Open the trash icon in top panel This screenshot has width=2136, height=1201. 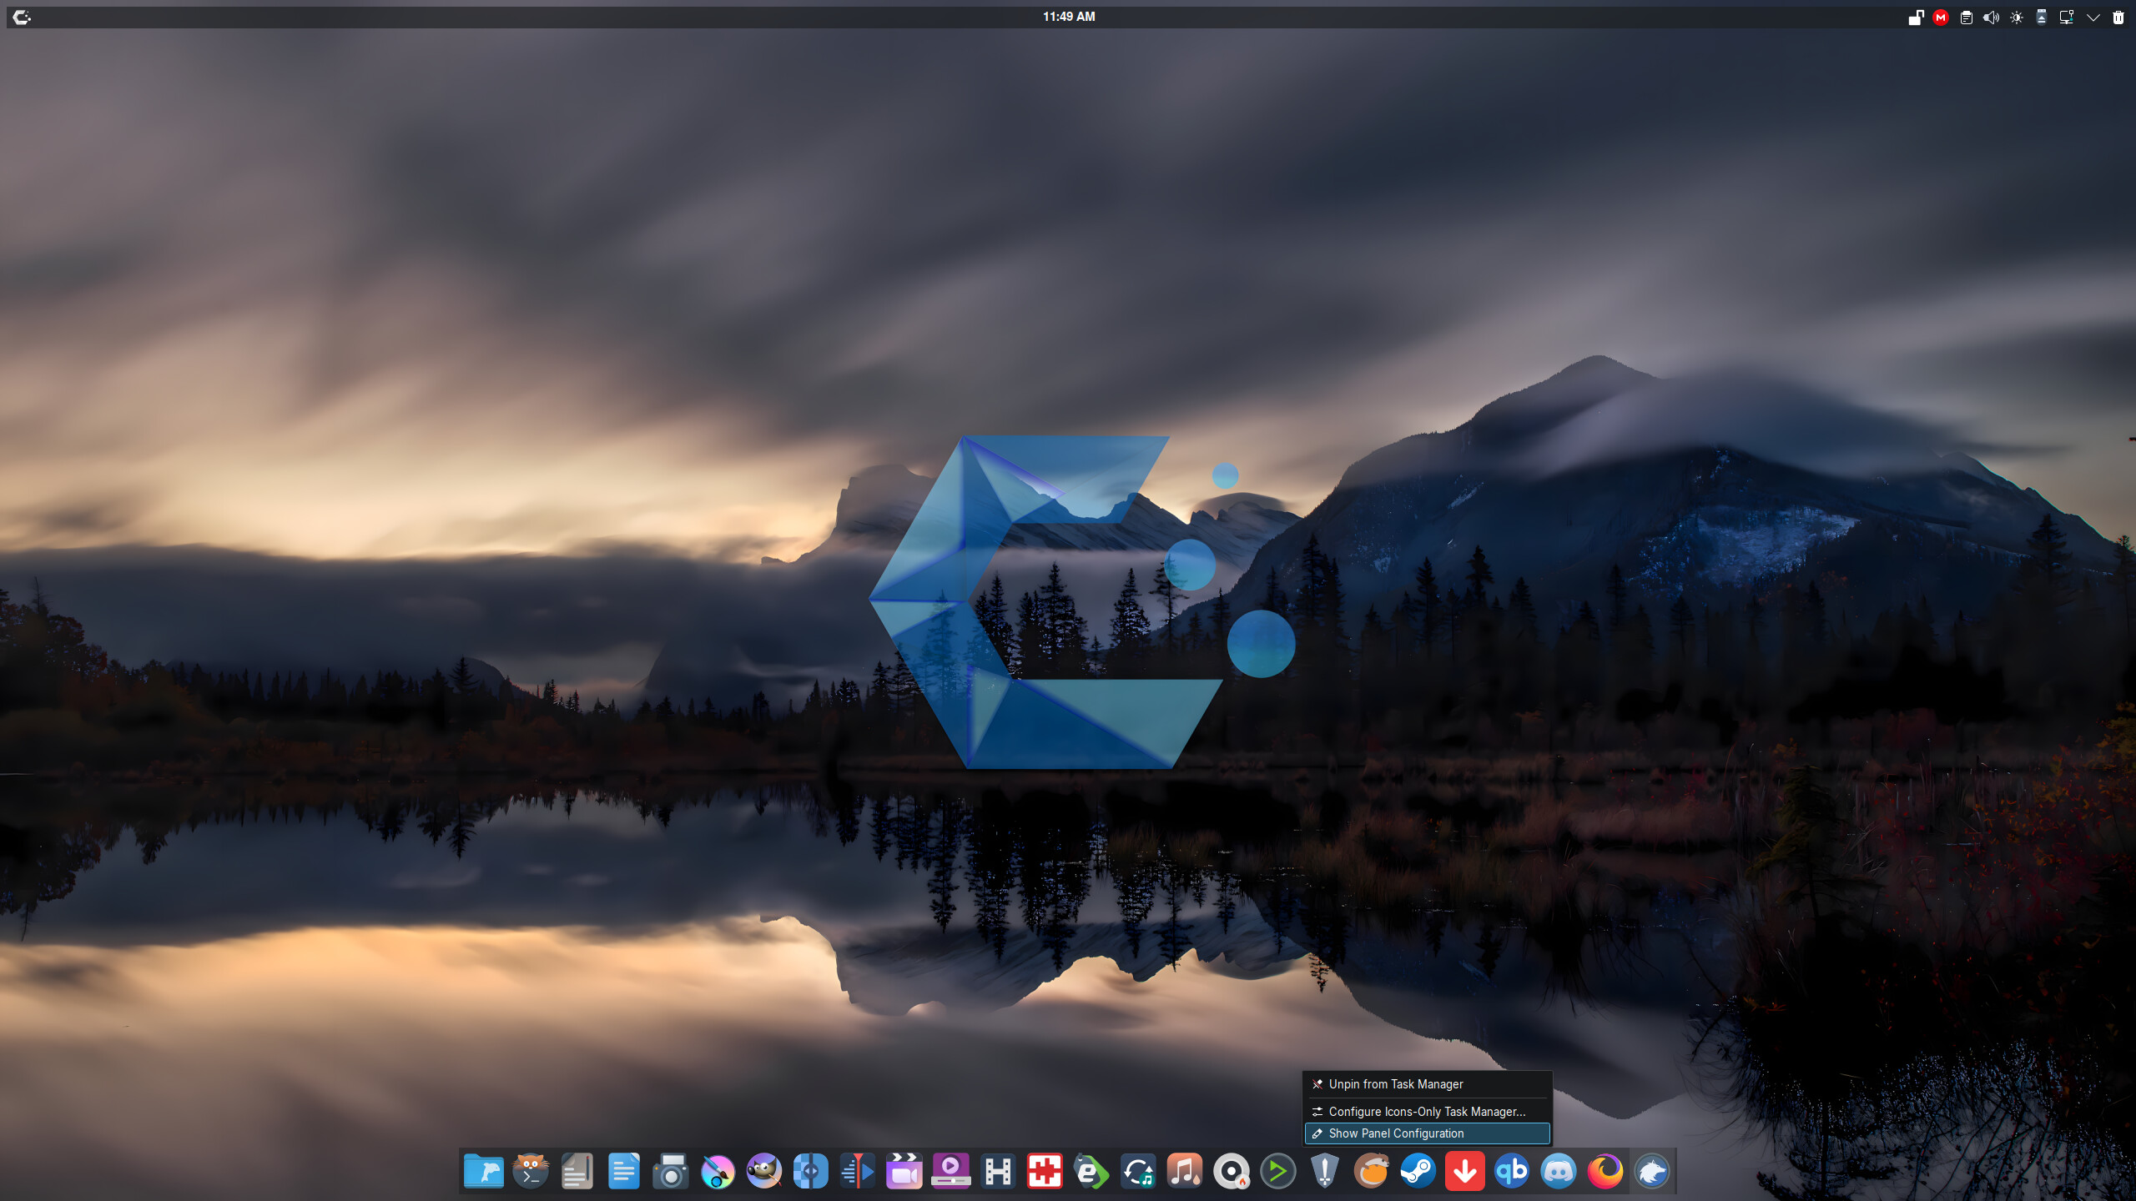pos(2118,18)
